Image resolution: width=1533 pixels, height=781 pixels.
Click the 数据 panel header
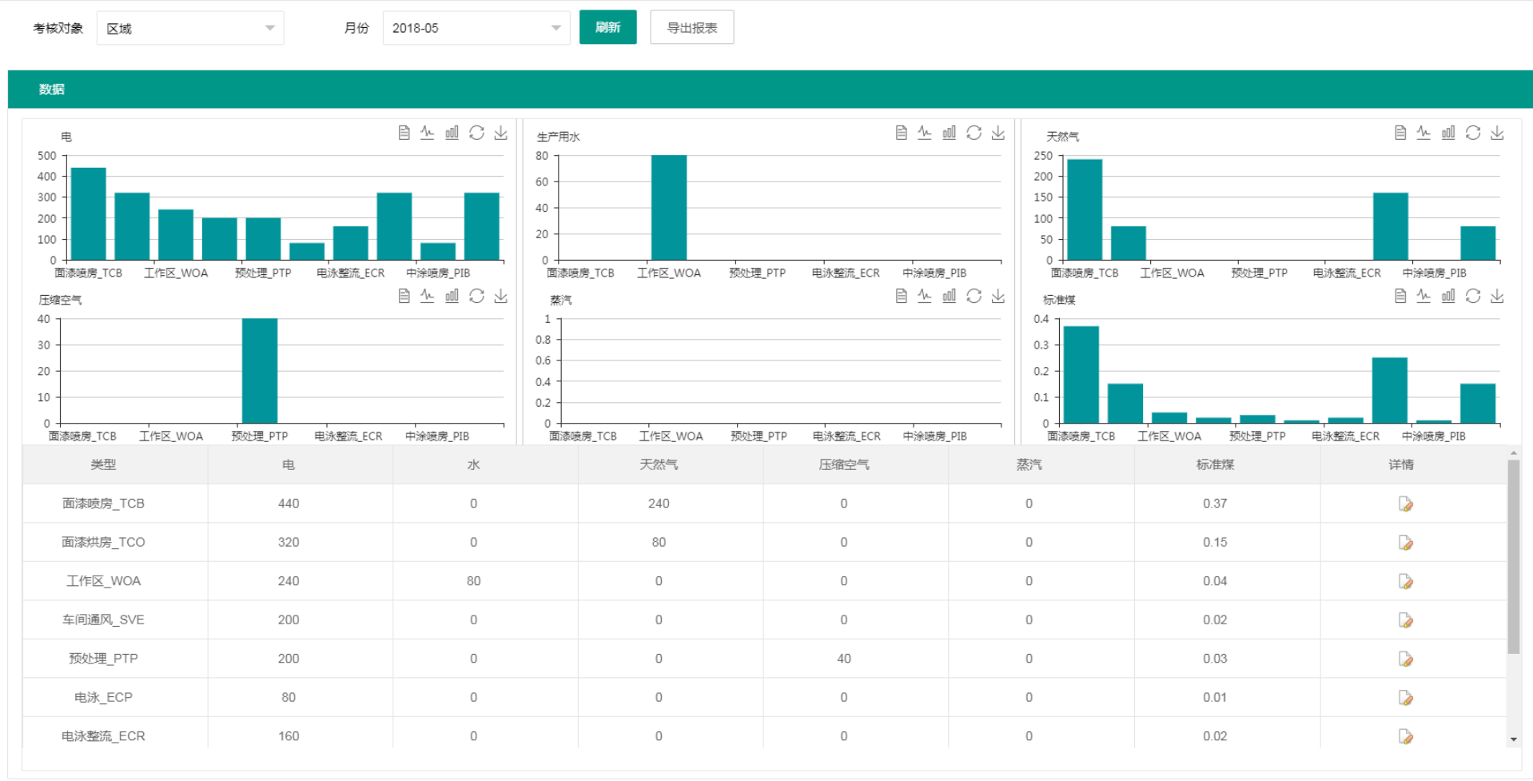pyautogui.click(x=52, y=90)
